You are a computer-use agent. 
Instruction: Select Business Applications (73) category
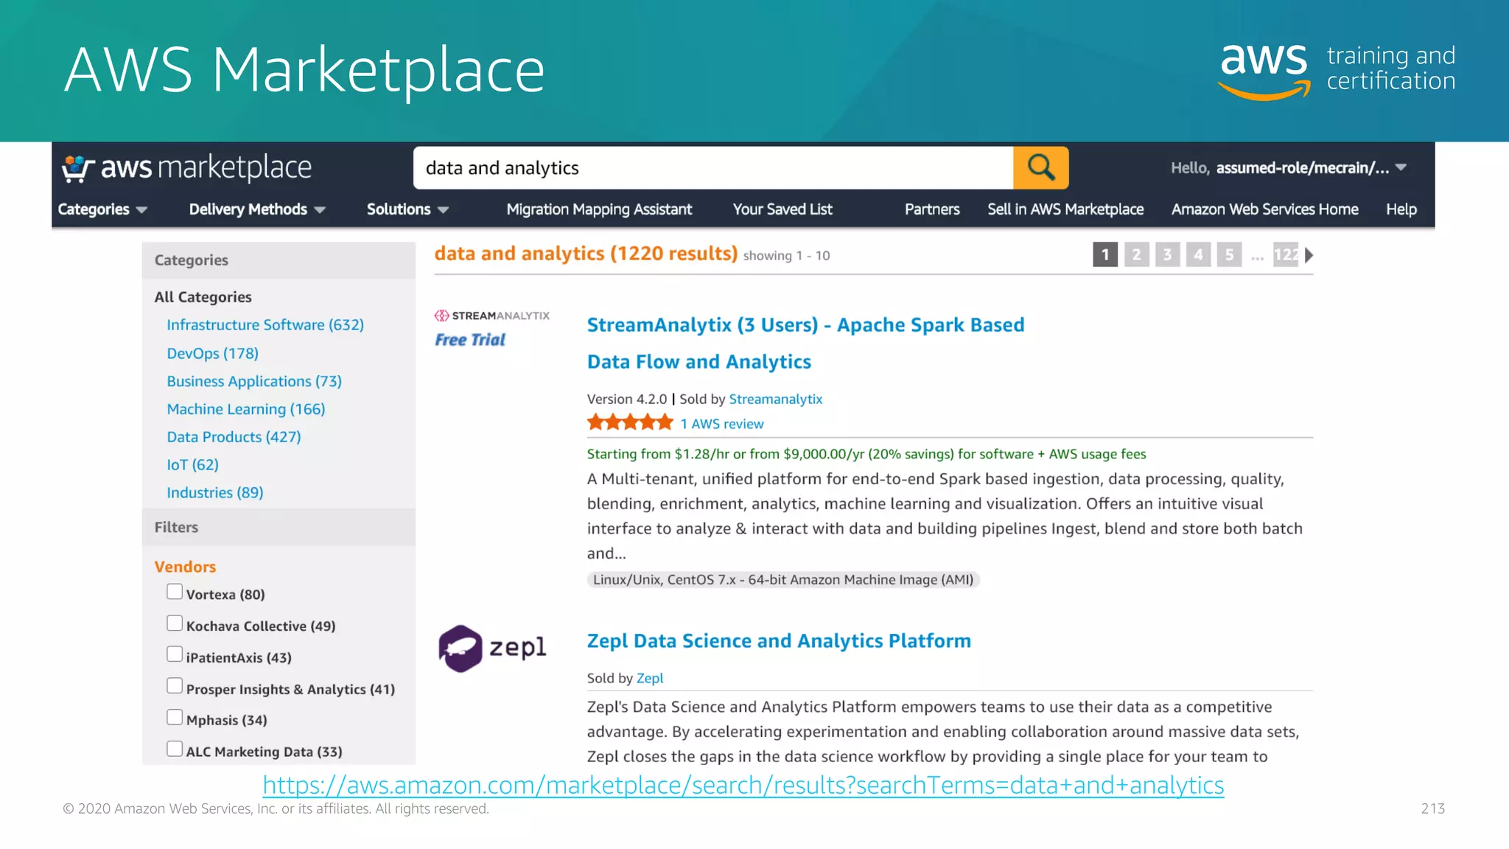click(254, 381)
